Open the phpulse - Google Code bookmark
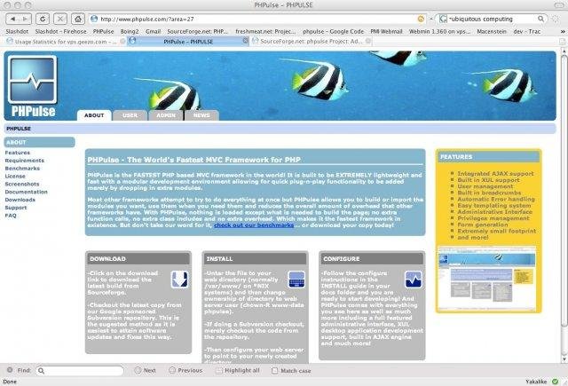 (x=334, y=32)
